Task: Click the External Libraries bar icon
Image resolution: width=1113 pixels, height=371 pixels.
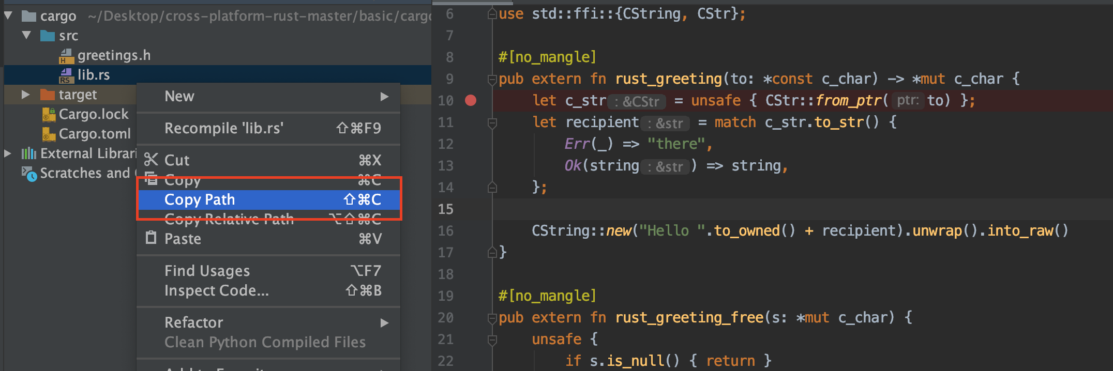Action: tap(29, 153)
